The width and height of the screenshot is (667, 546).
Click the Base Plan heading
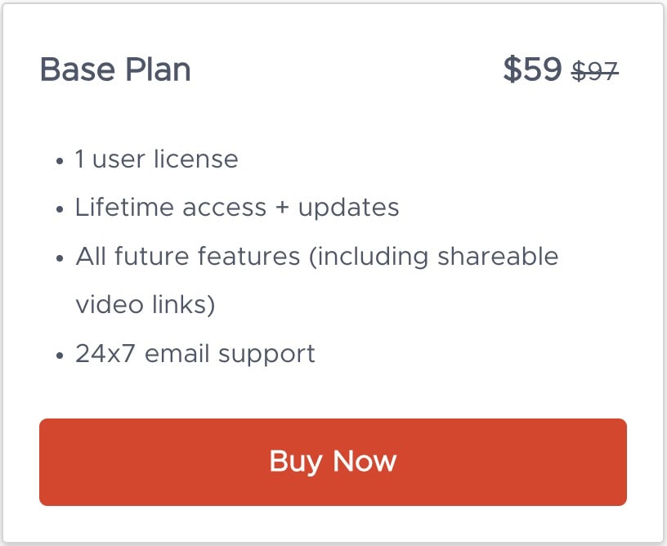[115, 70]
